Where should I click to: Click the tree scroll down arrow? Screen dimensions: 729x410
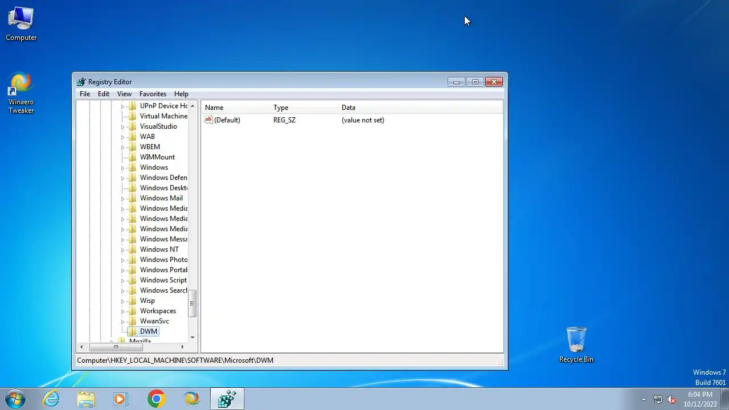[193, 337]
